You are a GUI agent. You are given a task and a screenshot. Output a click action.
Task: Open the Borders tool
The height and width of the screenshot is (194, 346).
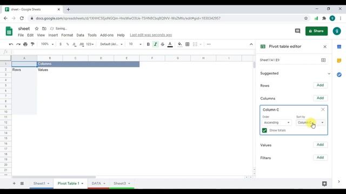pyautogui.click(x=188, y=44)
